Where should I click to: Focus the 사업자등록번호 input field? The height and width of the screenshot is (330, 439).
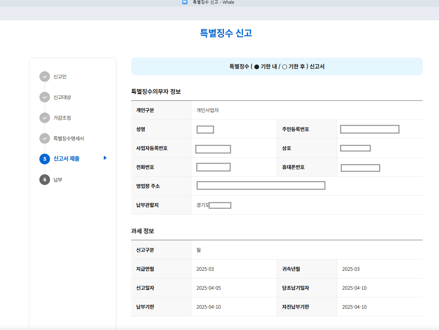(213, 149)
